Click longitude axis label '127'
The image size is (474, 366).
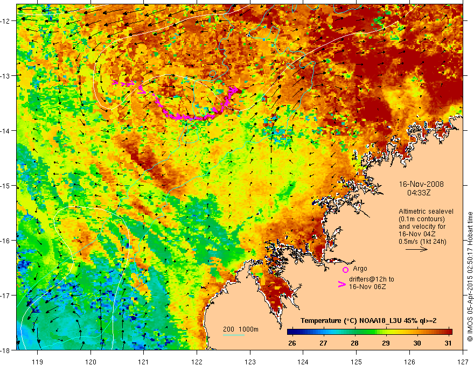point(463,362)
